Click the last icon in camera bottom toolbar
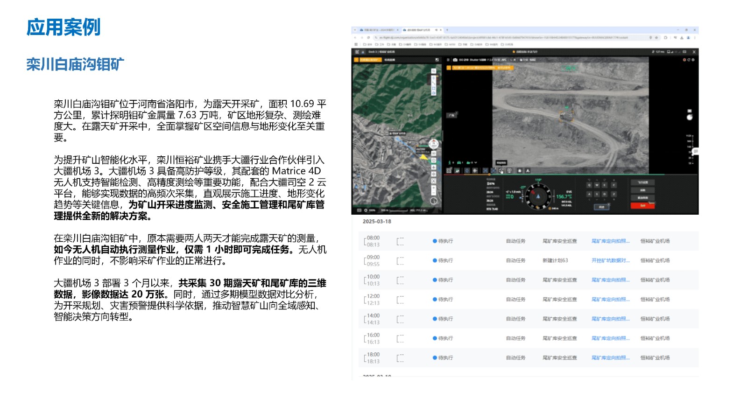This screenshot has width=747, height=420. tap(528, 170)
